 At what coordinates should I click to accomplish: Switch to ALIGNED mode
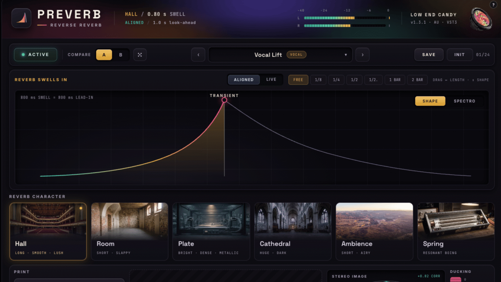tap(244, 80)
